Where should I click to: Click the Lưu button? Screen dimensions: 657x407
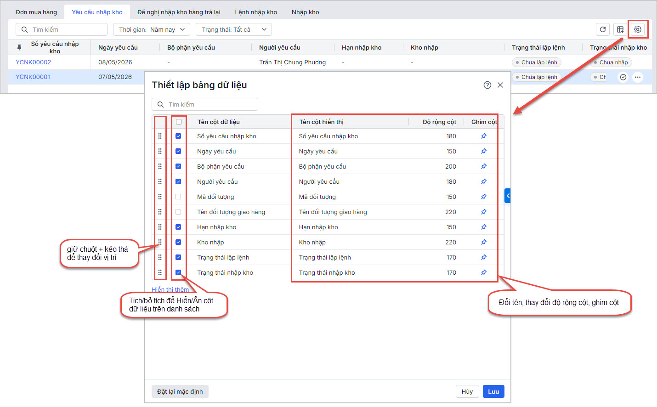point(493,391)
